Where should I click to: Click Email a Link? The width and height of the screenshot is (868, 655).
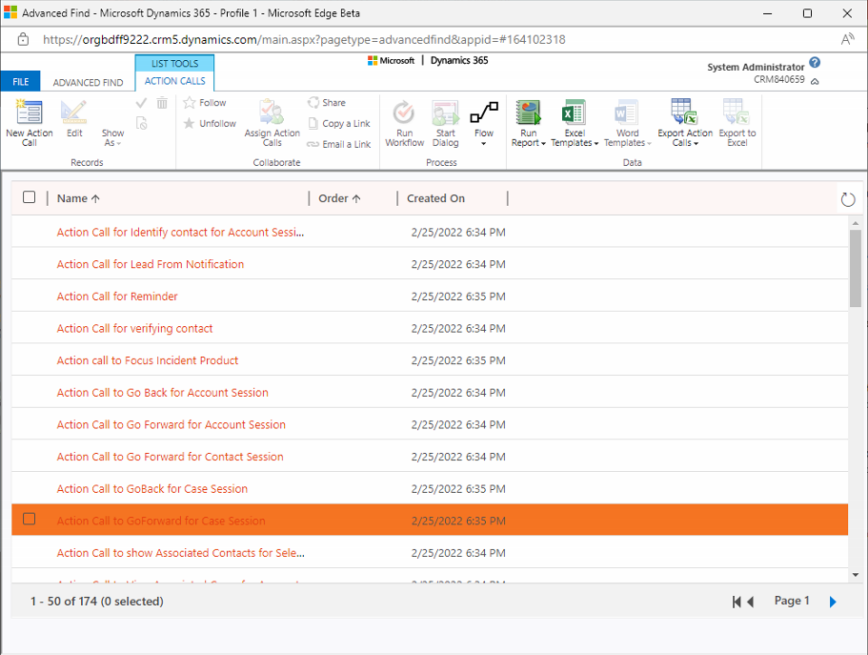coord(339,144)
